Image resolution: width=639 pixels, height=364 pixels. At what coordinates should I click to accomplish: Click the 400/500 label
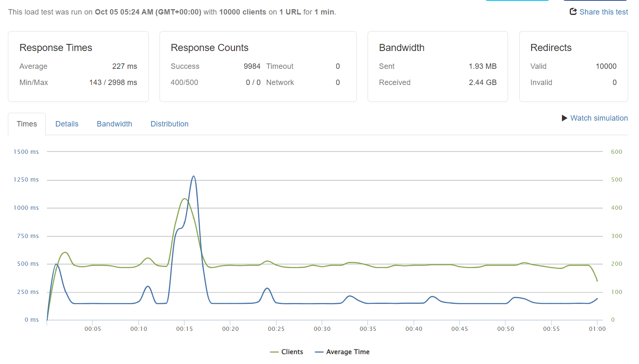[x=184, y=83]
